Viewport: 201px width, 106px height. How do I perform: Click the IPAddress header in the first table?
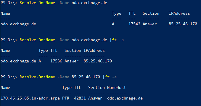point(179,13)
